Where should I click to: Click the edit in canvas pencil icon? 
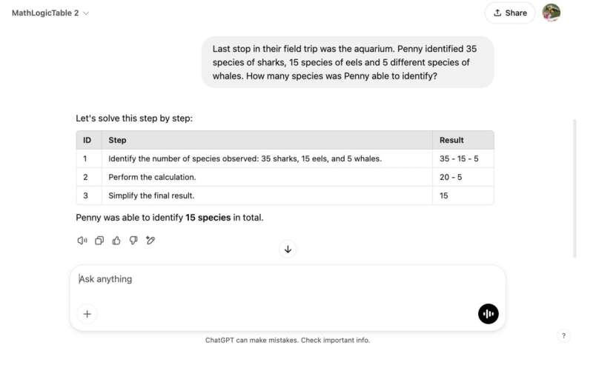pos(150,240)
